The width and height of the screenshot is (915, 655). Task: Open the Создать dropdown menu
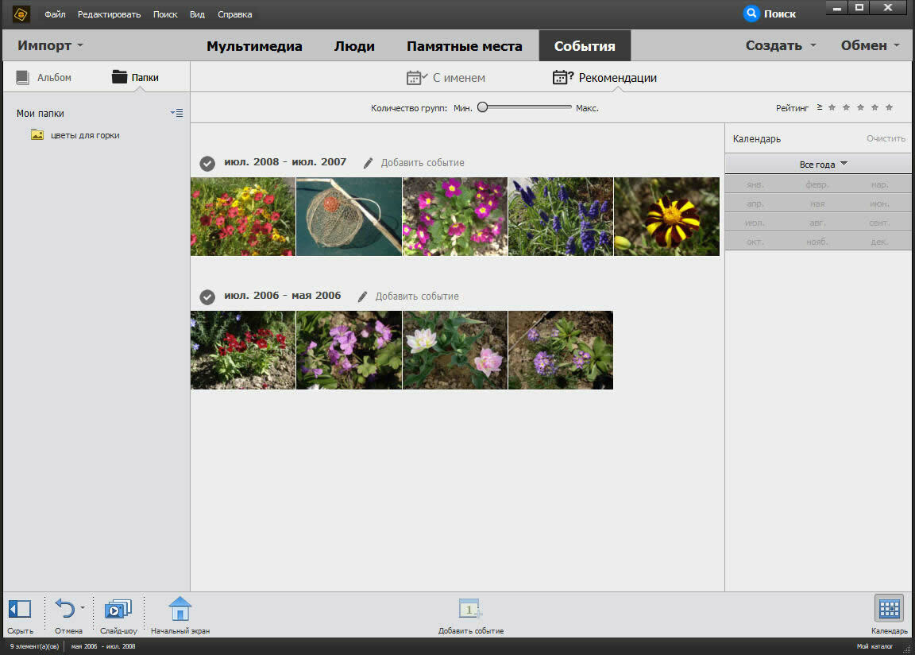click(x=780, y=45)
